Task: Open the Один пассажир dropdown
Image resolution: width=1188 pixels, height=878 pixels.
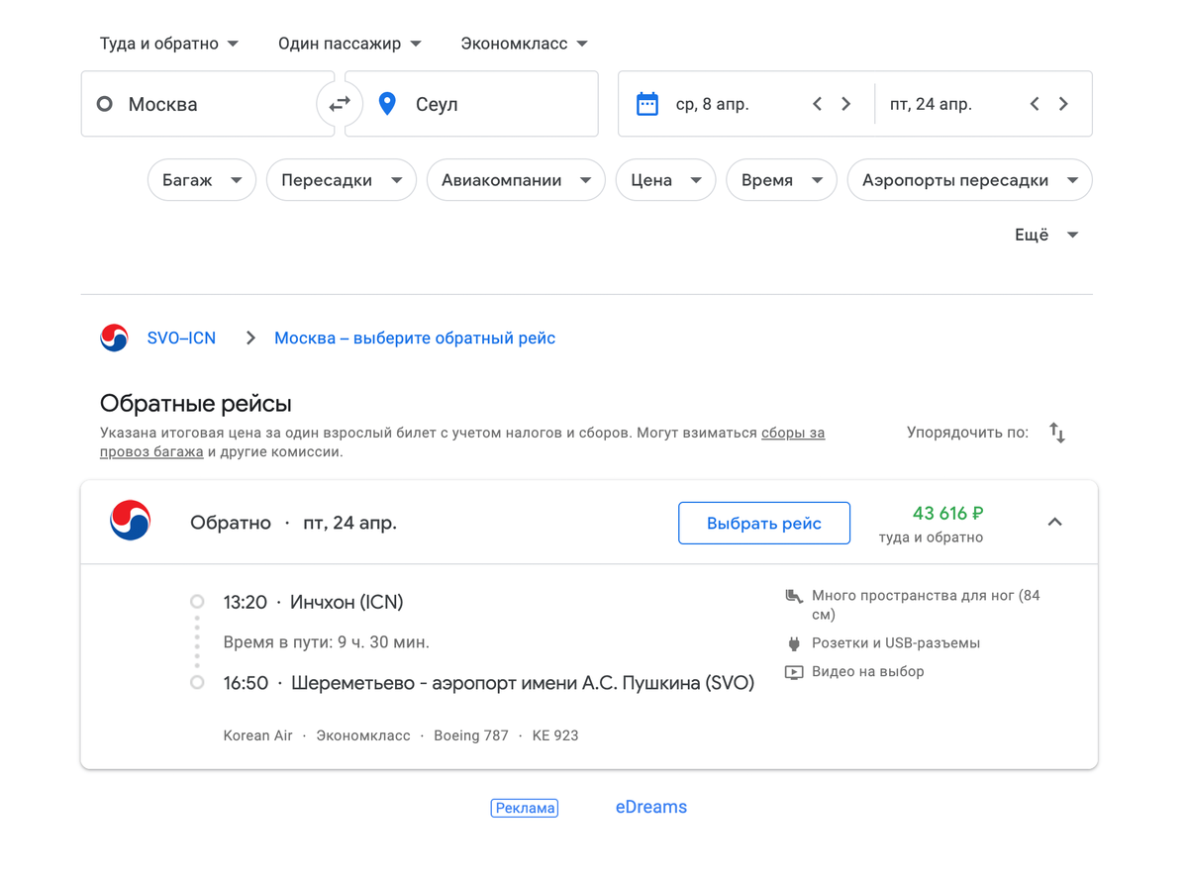Action: (349, 44)
